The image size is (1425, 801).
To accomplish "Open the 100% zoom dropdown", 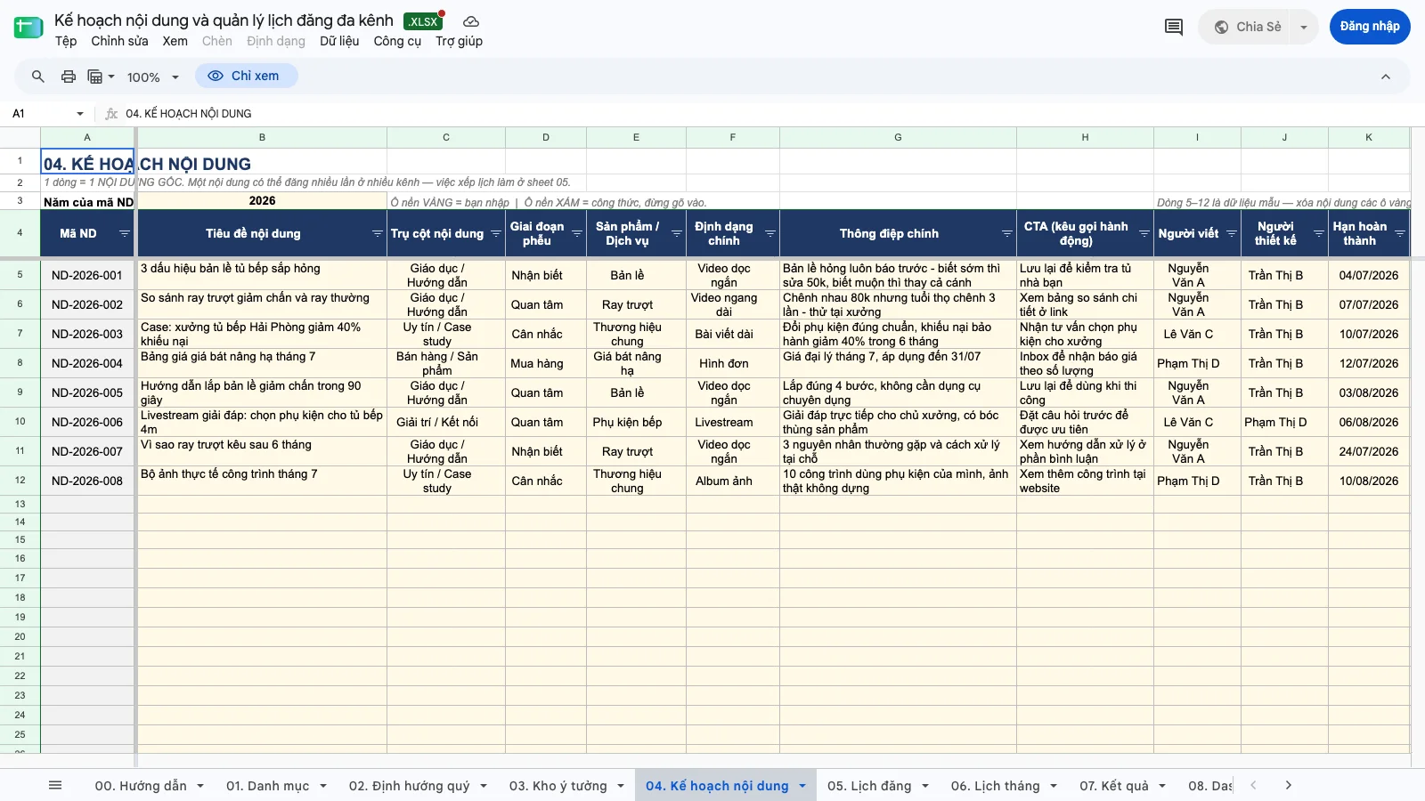I will (153, 77).
